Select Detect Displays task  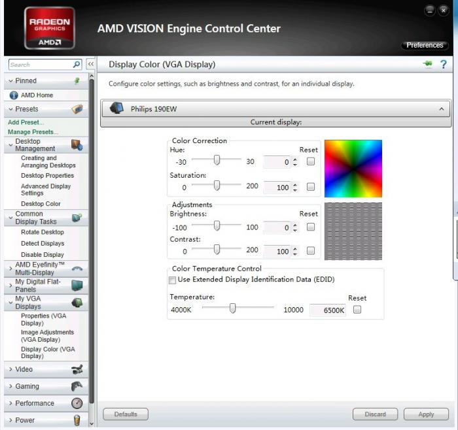43,243
